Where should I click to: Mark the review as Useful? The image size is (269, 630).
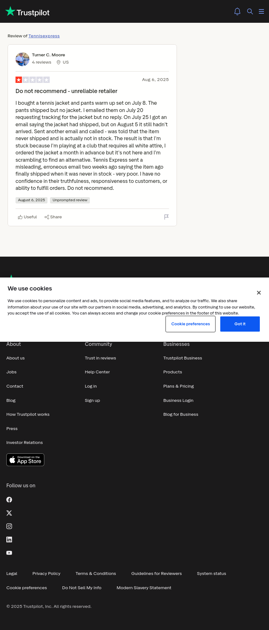28,217
